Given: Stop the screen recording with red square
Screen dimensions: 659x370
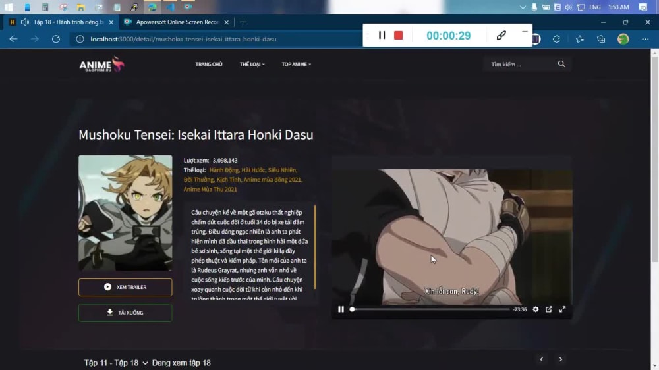Looking at the screenshot, I should point(399,36).
